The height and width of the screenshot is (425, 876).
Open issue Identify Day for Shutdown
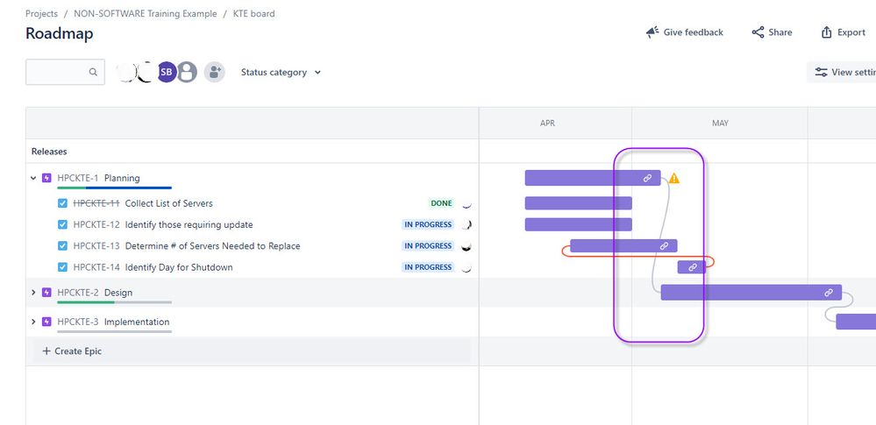[179, 267]
